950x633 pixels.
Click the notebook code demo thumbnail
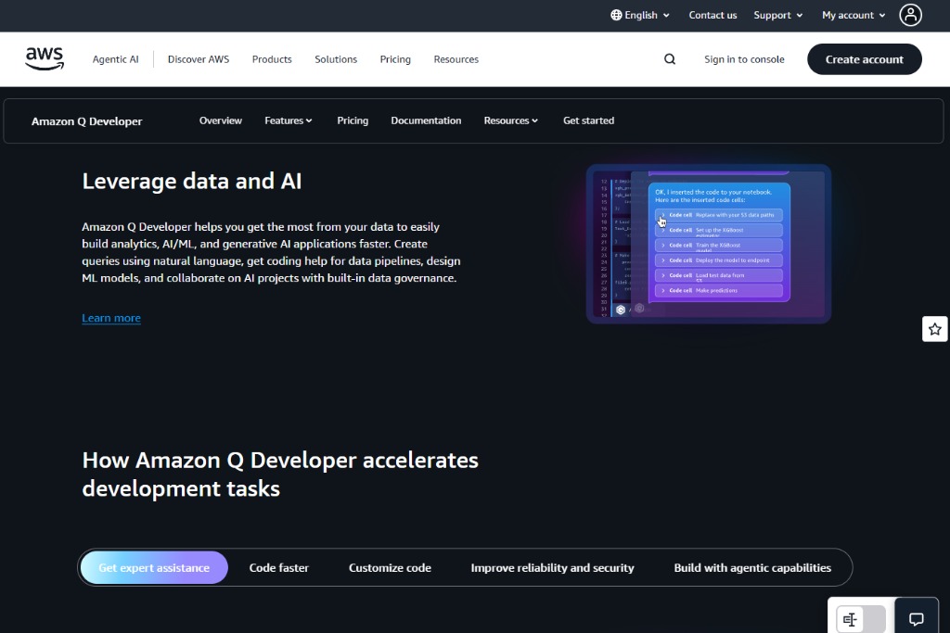(708, 244)
